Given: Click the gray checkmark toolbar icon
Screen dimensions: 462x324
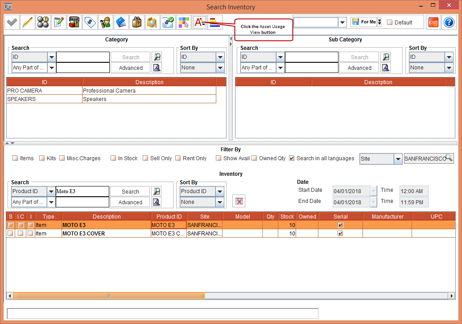Looking at the screenshot, I should click(x=12, y=22).
